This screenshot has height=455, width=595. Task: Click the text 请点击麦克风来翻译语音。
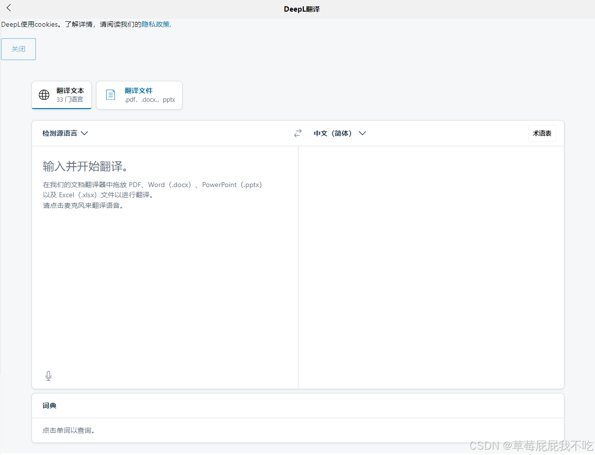(84, 205)
